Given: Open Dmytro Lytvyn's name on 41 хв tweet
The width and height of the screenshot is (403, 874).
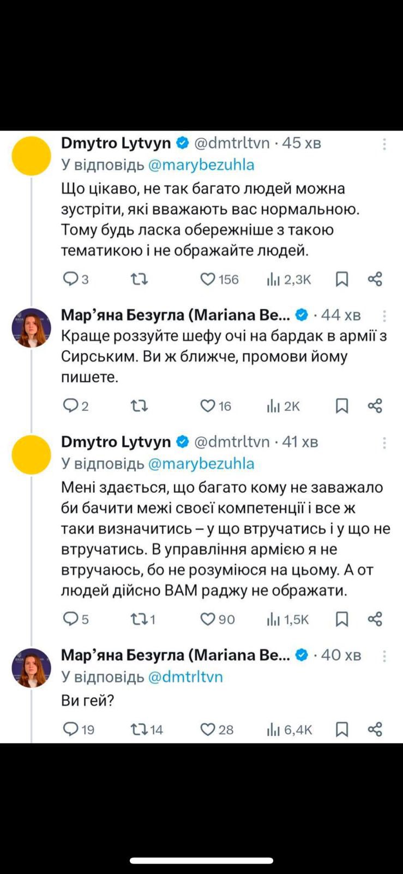Looking at the screenshot, I should point(116,442).
